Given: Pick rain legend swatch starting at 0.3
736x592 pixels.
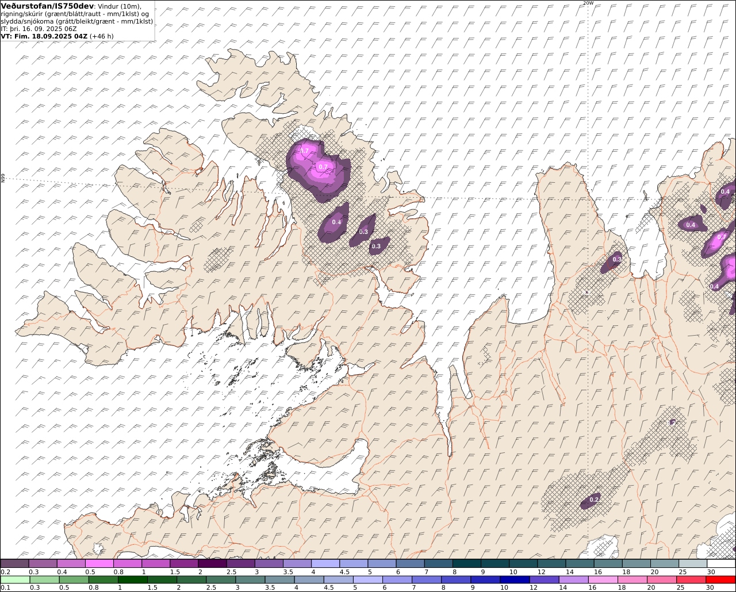Looking at the screenshot, I should click(44, 579).
